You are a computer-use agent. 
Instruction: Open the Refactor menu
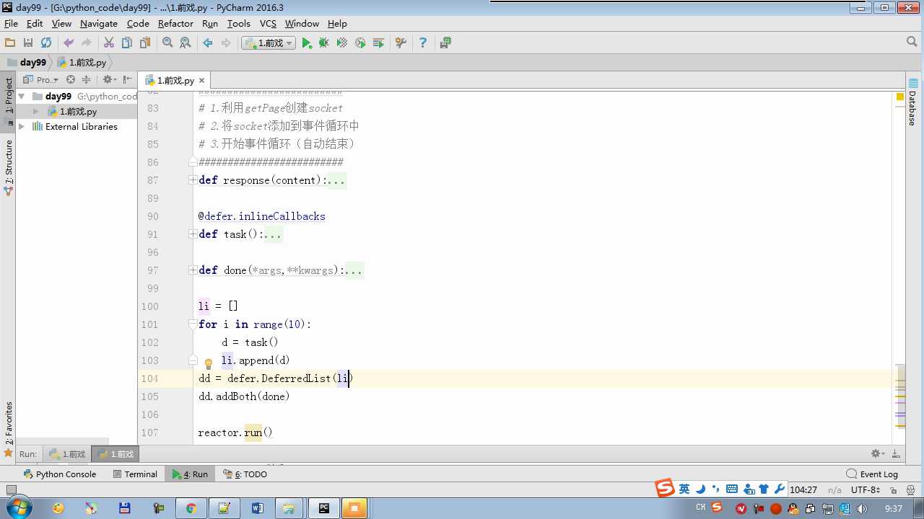pos(175,24)
